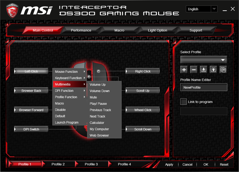Click the down-arrow import profile icon

(x=203, y=70)
